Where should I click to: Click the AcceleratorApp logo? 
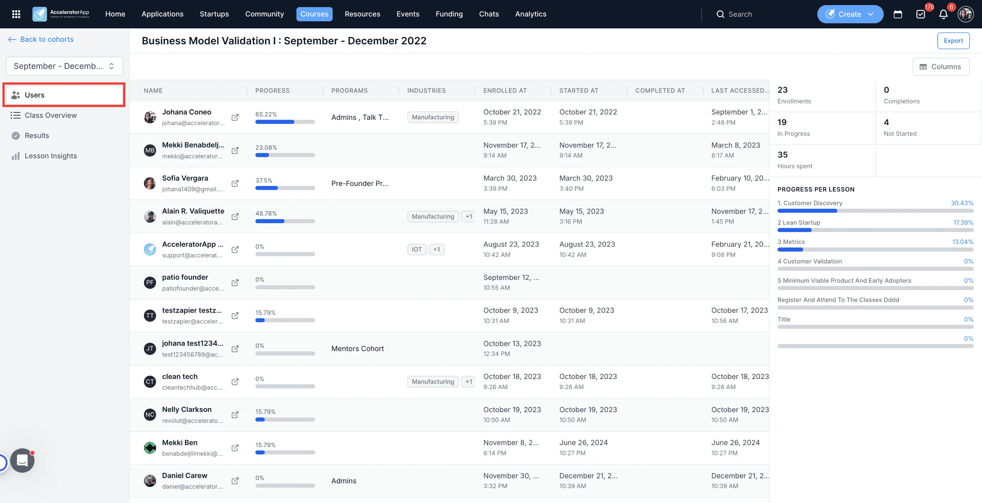point(61,14)
